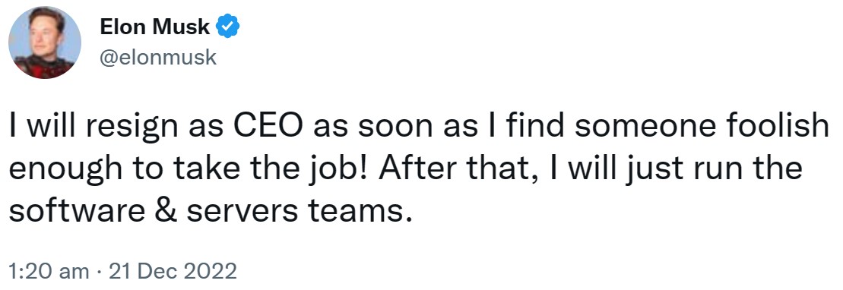Click the blue verified checkmark badge
Screen dimensions: 843x290
[227, 27]
